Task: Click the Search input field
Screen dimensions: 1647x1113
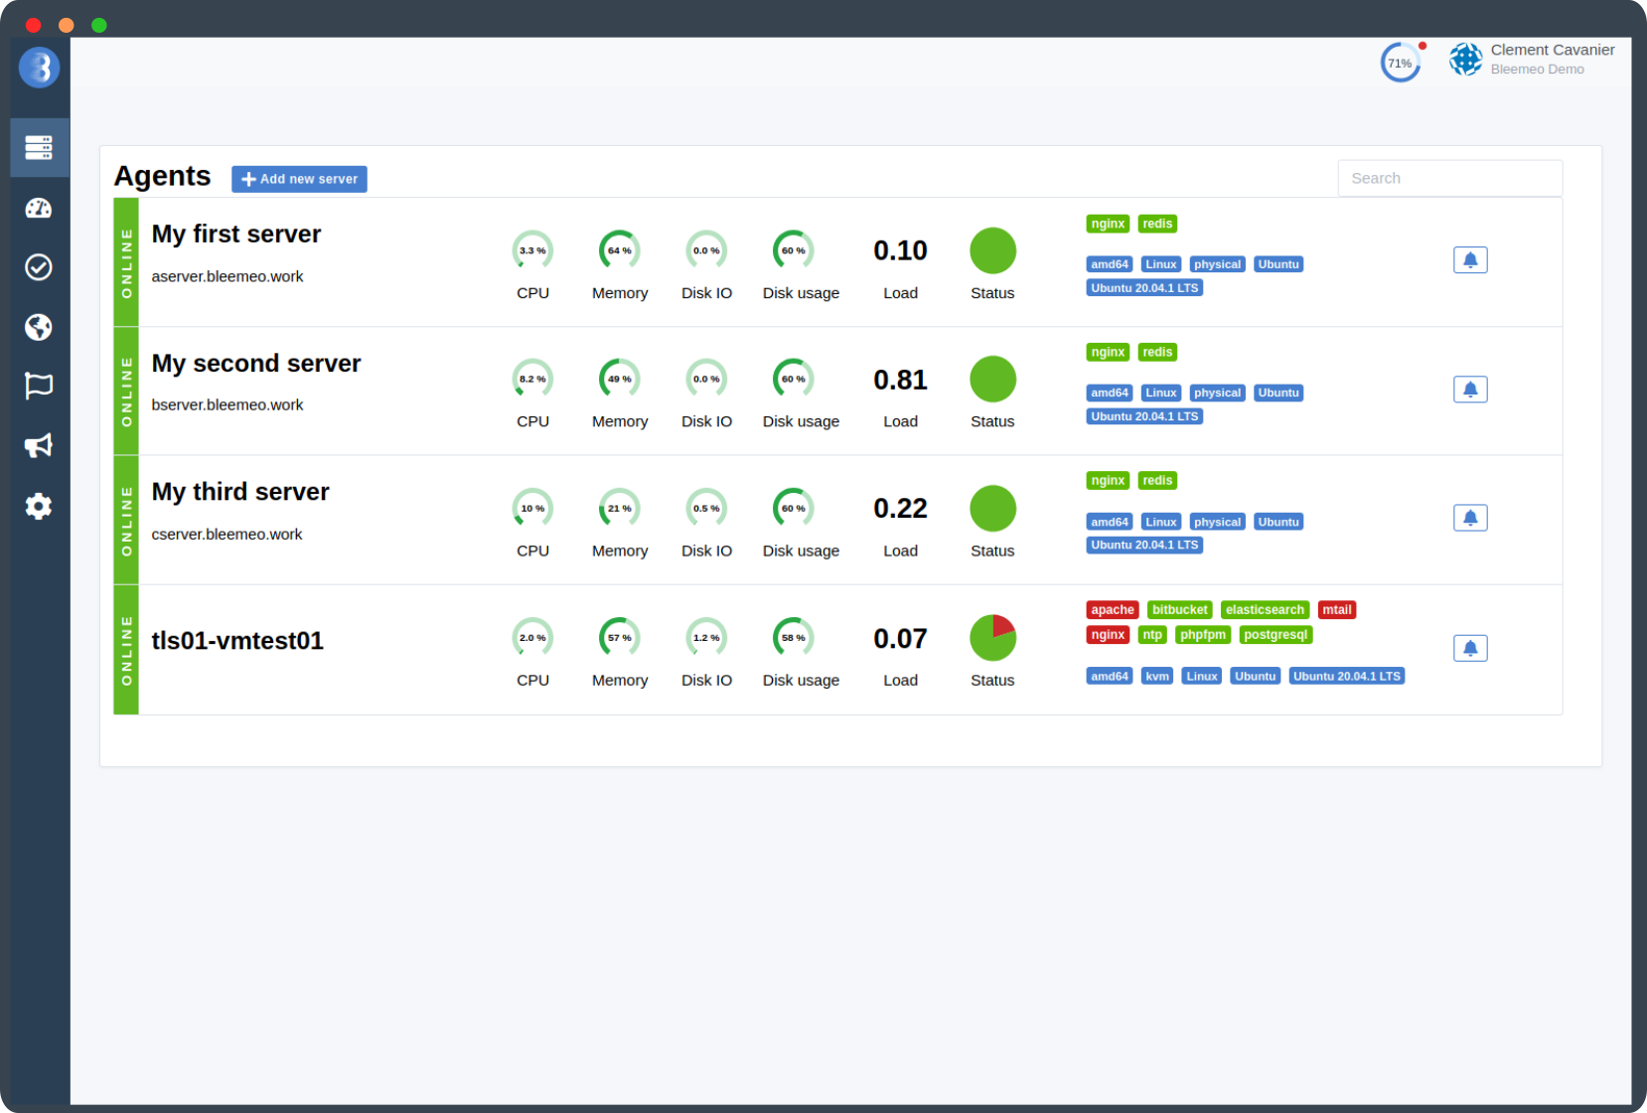Action: tap(1448, 178)
